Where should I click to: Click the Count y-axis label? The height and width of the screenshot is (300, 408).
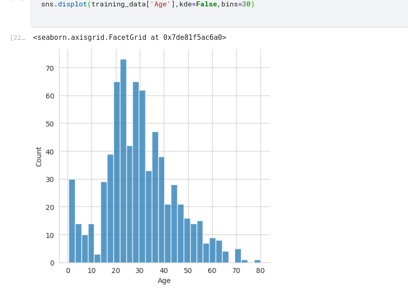[x=39, y=157]
